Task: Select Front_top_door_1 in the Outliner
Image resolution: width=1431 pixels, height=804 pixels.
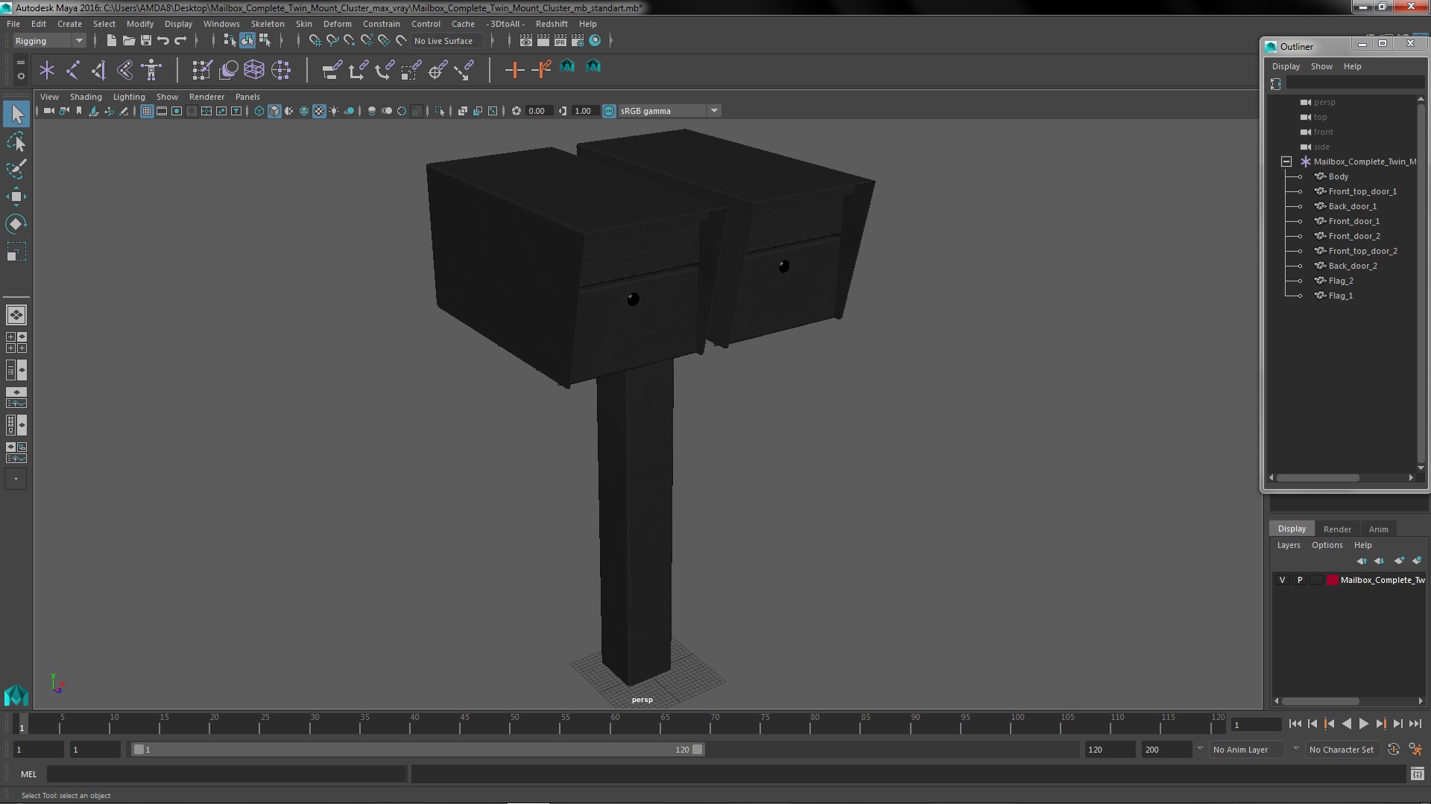Action: (x=1362, y=191)
